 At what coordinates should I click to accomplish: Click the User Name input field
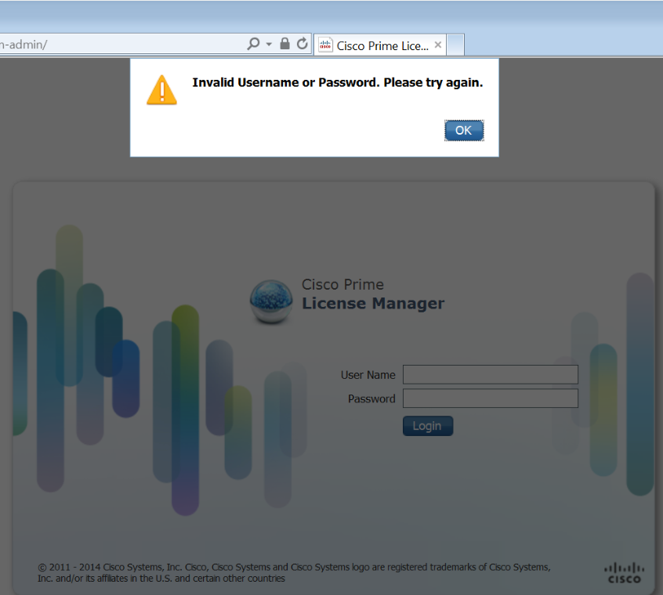491,374
